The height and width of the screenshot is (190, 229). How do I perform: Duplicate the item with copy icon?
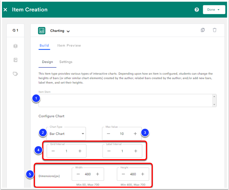coord(203,30)
